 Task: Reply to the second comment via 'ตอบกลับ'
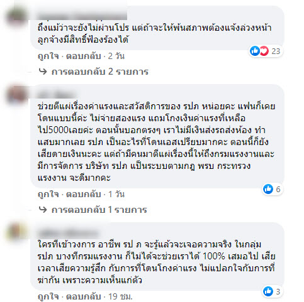coord(84,194)
